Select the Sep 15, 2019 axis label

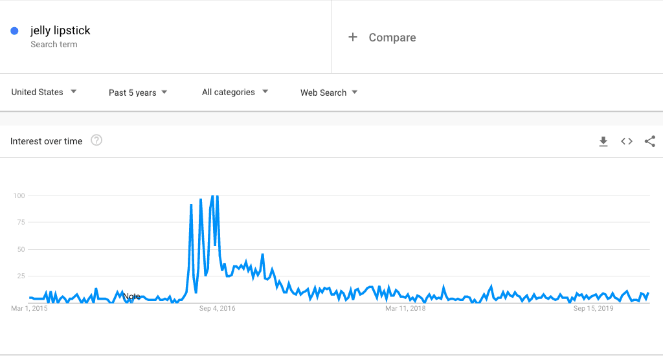593,308
